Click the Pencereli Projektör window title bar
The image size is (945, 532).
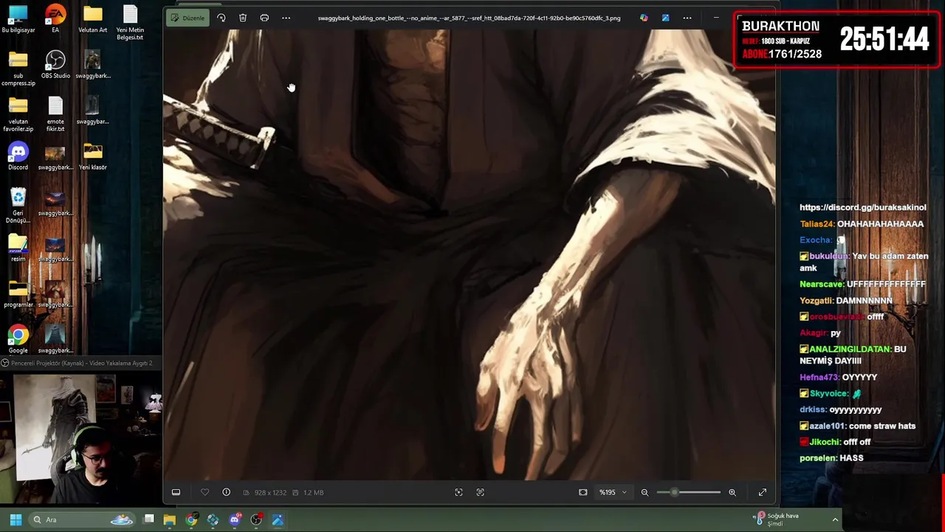(81, 363)
